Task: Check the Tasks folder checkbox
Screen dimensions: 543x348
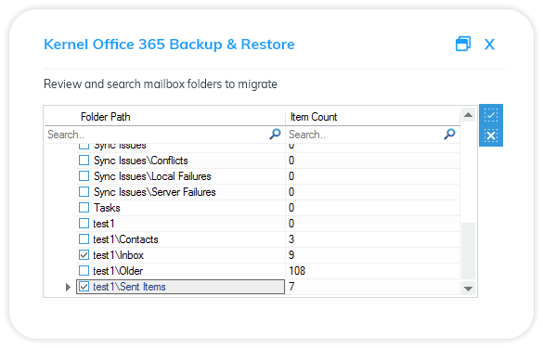Action: (x=84, y=208)
